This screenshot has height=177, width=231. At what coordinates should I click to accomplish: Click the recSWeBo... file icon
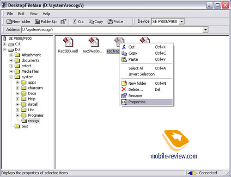93,42
